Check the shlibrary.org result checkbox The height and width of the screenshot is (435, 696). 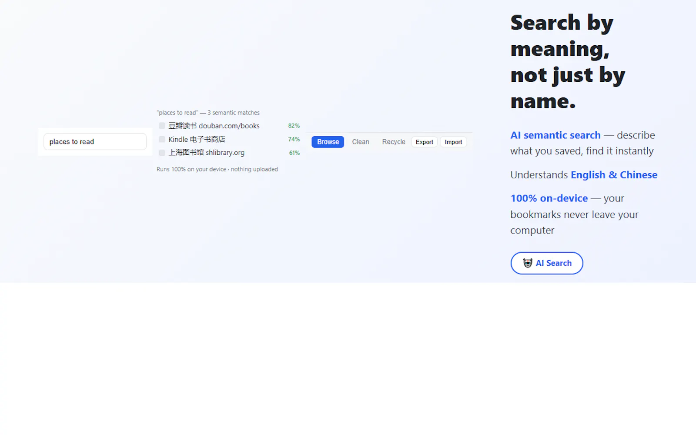[162, 153]
